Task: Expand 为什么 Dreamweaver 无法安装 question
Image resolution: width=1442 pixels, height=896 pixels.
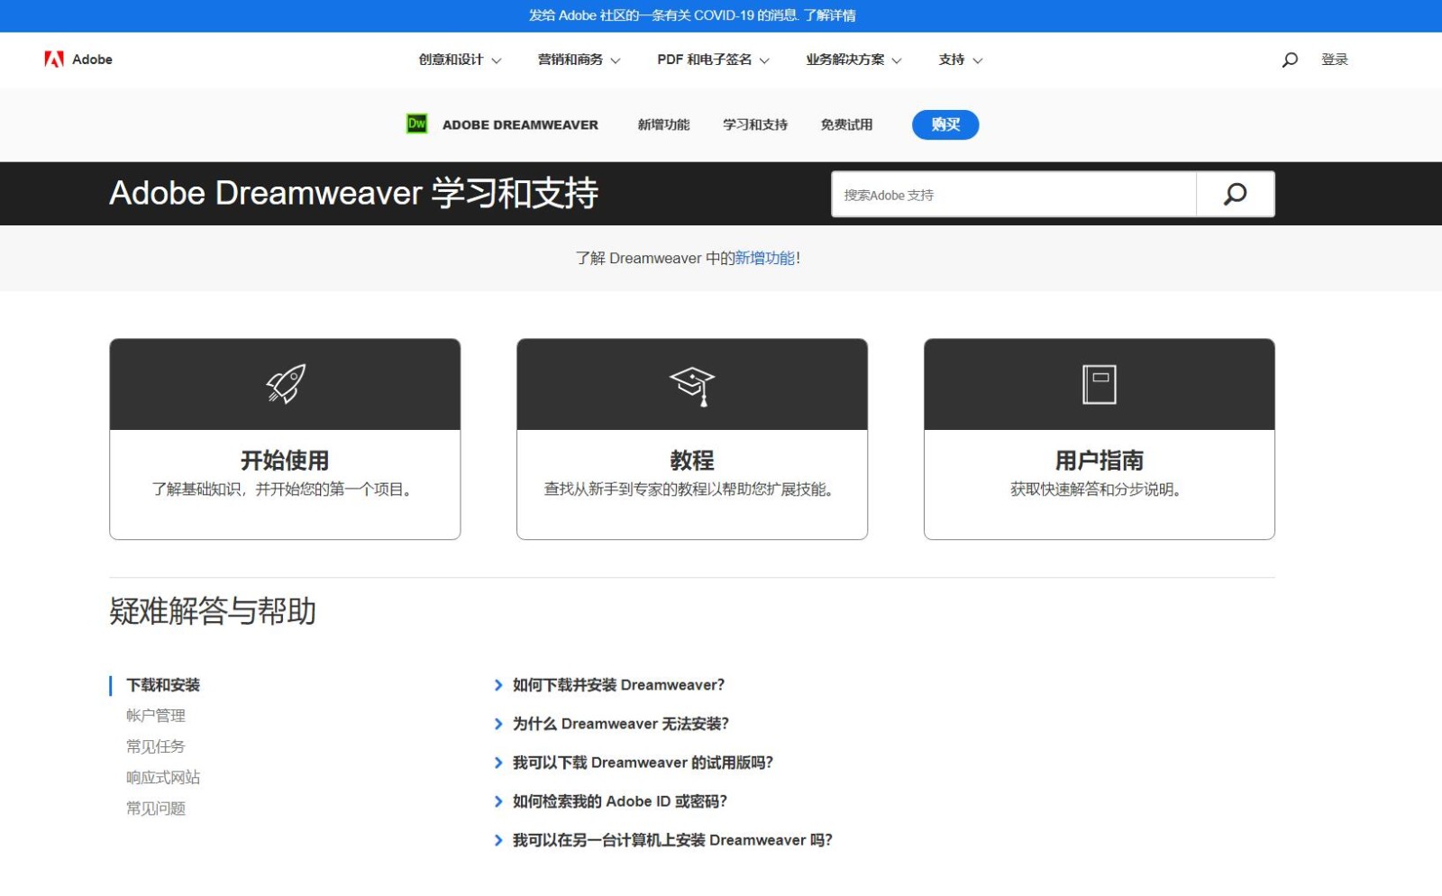Action: coord(611,724)
